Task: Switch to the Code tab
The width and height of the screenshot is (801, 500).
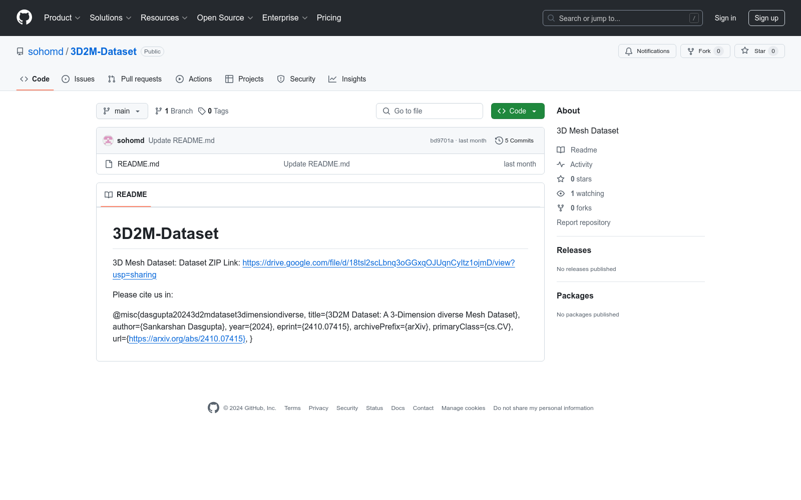Action: pos(35,79)
